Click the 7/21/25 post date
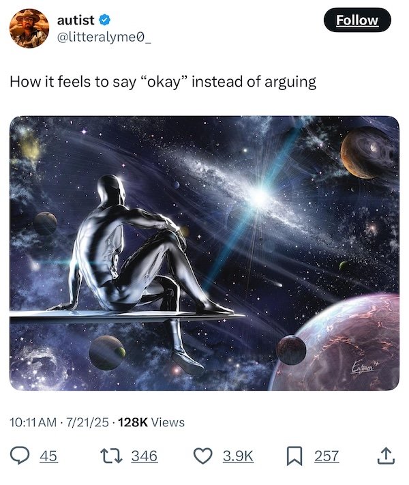 (x=88, y=422)
